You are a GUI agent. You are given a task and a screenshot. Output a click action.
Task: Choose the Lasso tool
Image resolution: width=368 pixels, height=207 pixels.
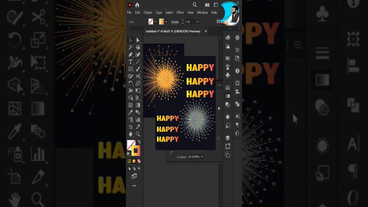(x=138, y=47)
